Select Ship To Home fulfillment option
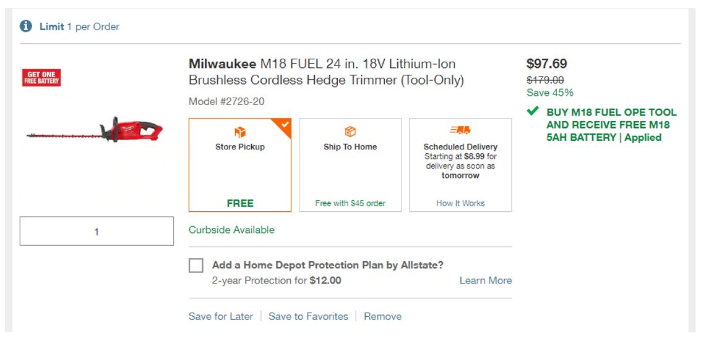This screenshot has width=701, height=344. tap(350, 165)
